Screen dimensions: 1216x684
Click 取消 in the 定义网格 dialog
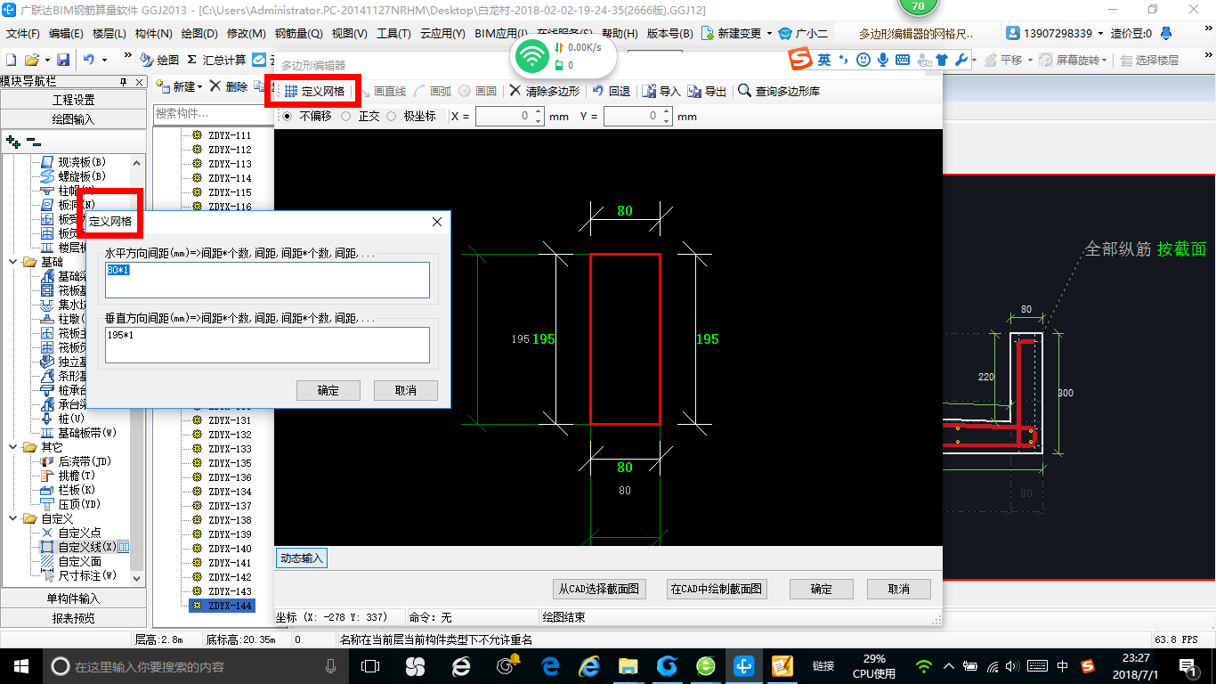(x=405, y=390)
